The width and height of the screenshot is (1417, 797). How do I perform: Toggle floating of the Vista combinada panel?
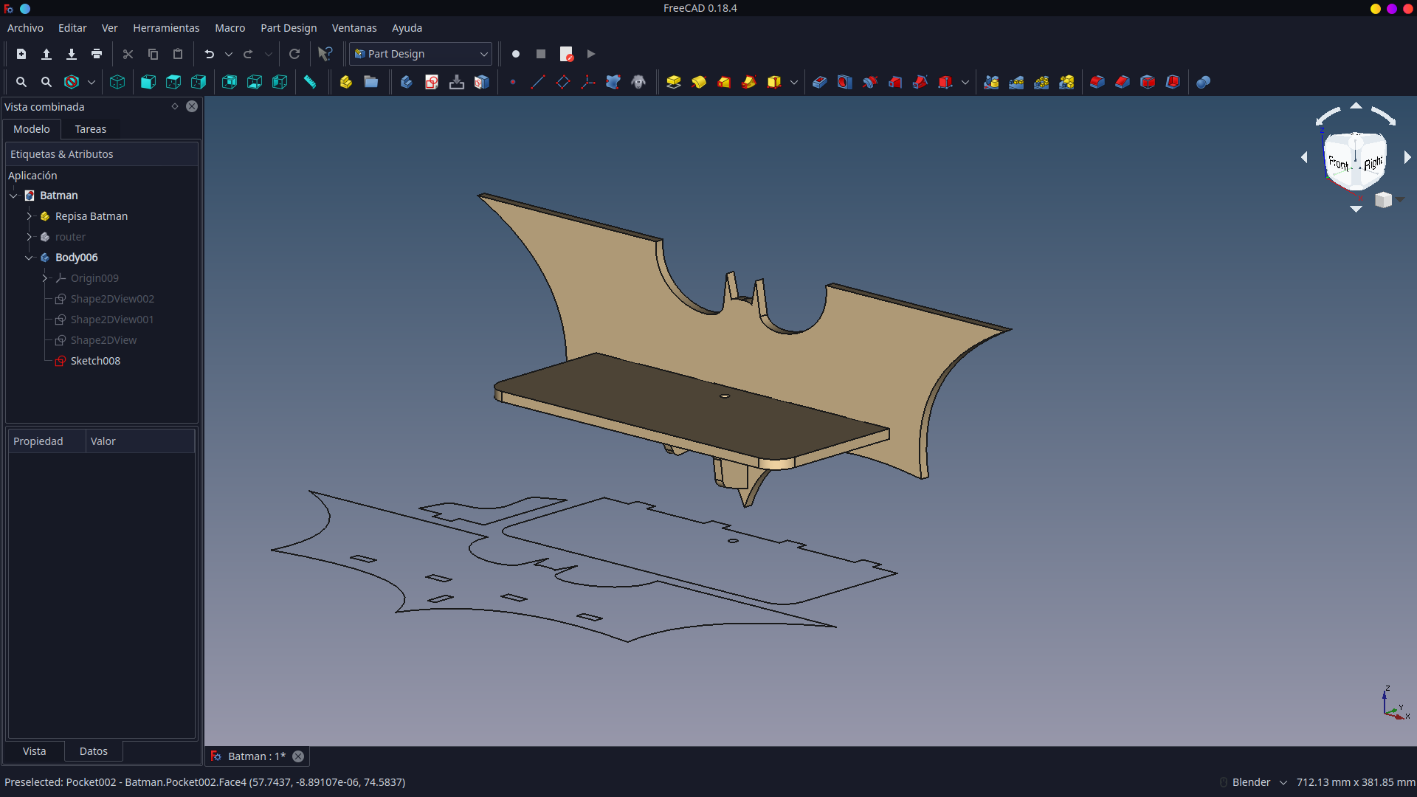point(175,106)
